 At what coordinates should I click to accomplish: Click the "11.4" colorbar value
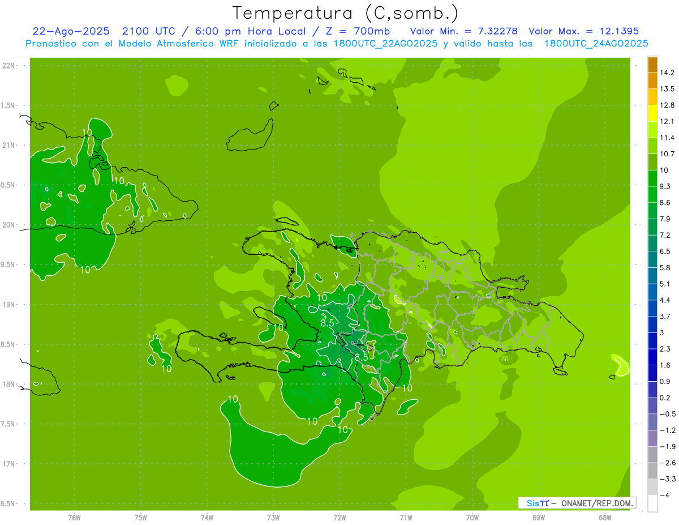click(668, 138)
